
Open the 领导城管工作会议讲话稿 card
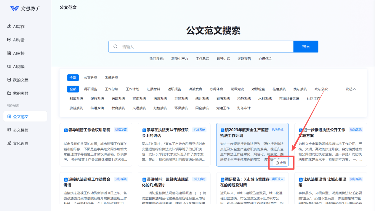click(x=89, y=130)
